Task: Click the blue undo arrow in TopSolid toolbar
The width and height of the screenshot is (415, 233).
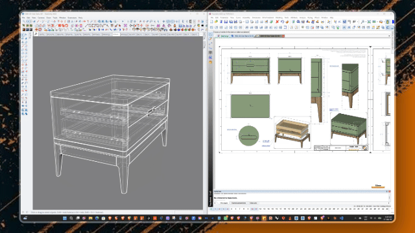Action: click(x=282, y=22)
